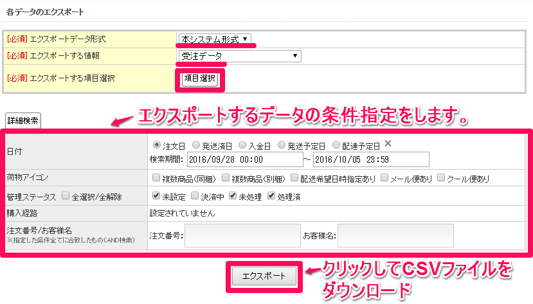Uncheck 処理済 status checkbox

[x=271, y=195]
